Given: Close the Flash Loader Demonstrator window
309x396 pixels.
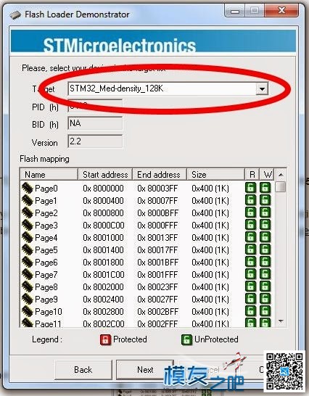Looking at the screenshot, I should [281, 10].
